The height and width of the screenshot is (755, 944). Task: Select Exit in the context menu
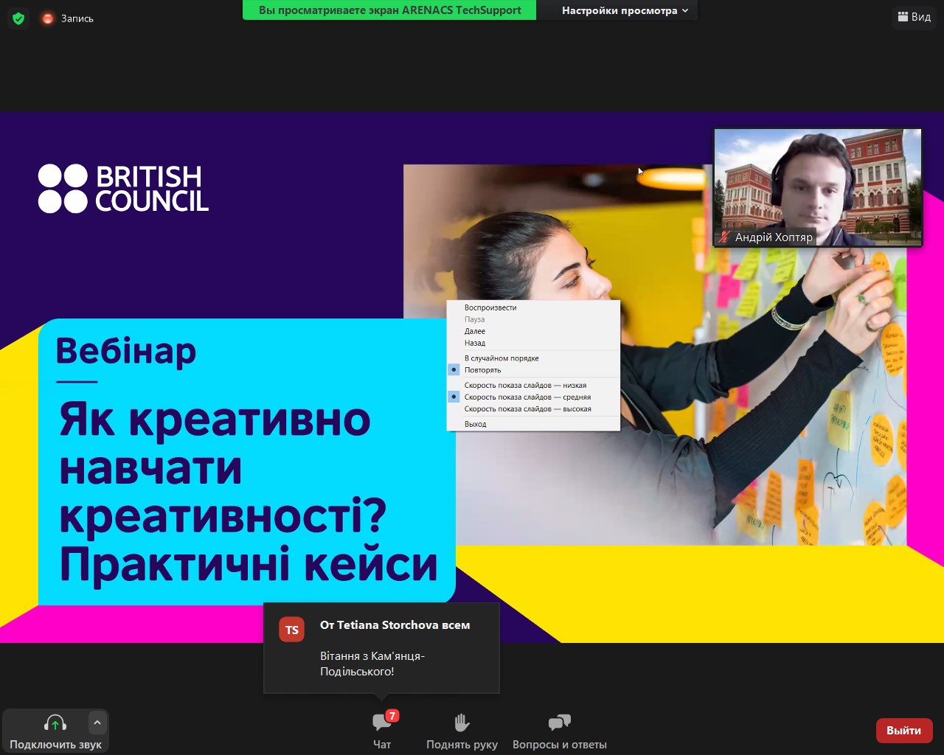coord(475,424)
